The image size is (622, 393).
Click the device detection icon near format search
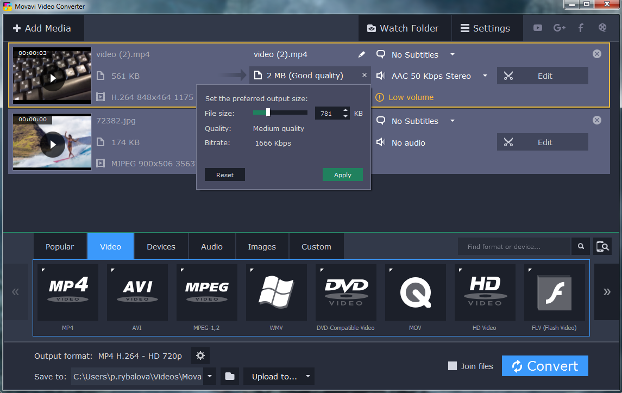(602, 246)
